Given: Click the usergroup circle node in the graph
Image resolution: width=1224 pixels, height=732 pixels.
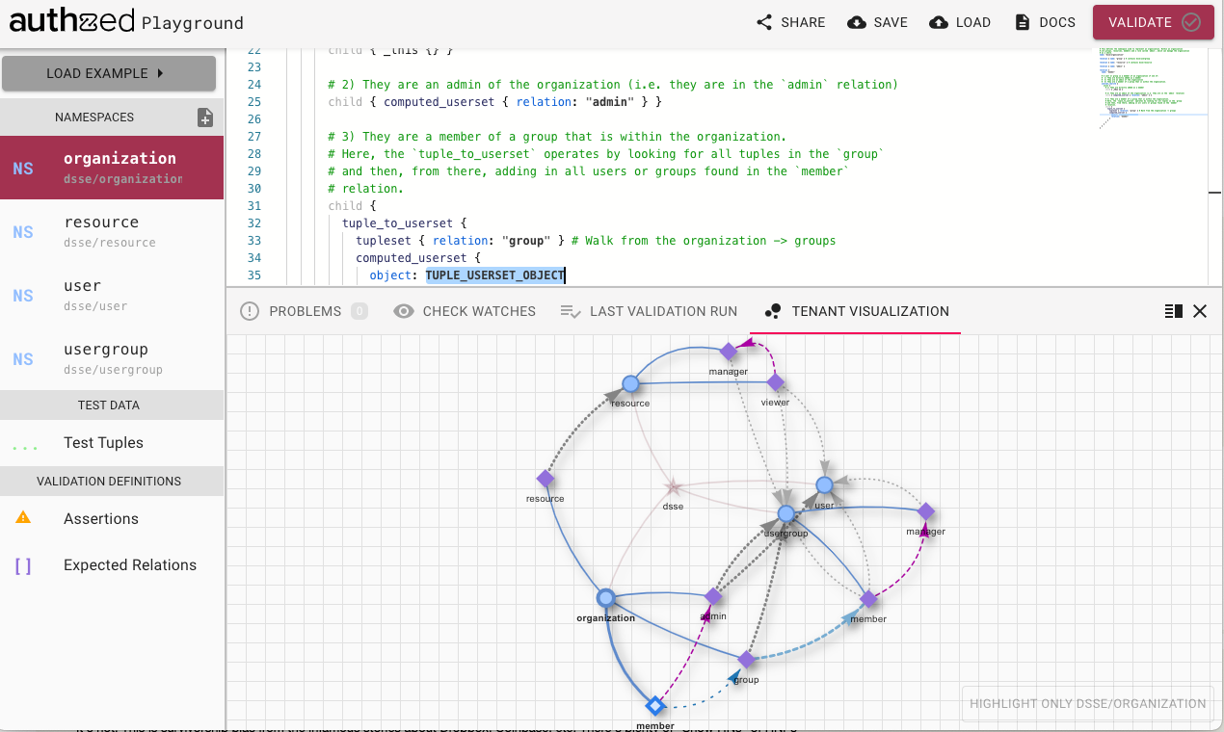Looking at the screenshot, I should point(786,513).
